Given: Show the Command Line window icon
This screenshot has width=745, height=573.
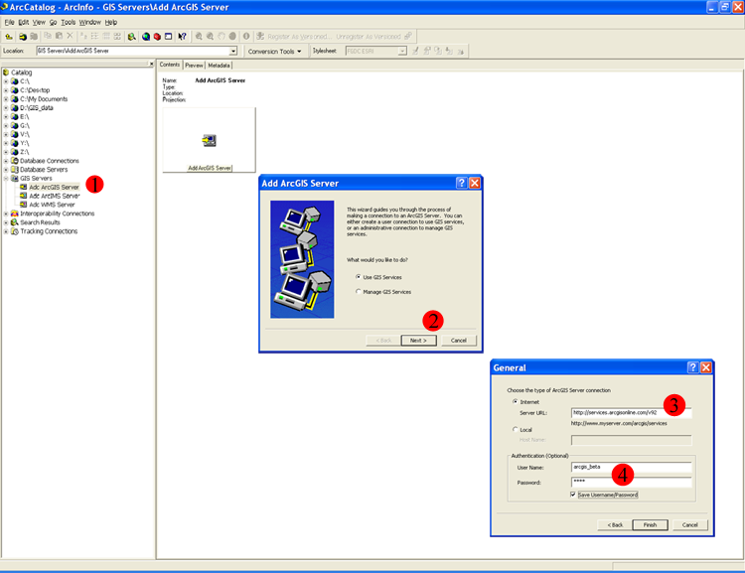Looking at the screenshot, I should click(x=168, y=37).
